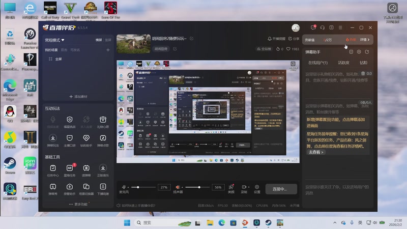Open 下播鸣谢 end-stream thanks tool
Viewport: 407px width, 229px height.
(103, 189)
